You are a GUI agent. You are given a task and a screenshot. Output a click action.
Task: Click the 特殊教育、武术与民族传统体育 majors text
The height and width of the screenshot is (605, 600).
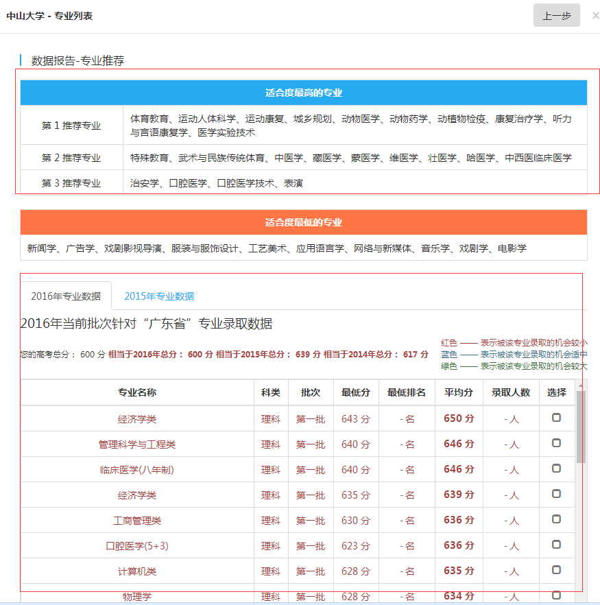[x=351, y=158]
